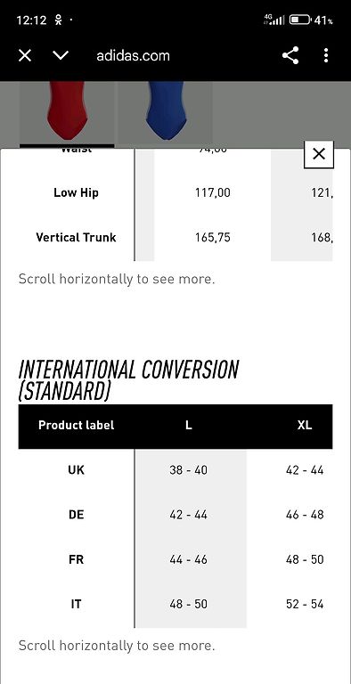Select the UK row label
This screenshot has width=351, height=684.
point(76,470)
